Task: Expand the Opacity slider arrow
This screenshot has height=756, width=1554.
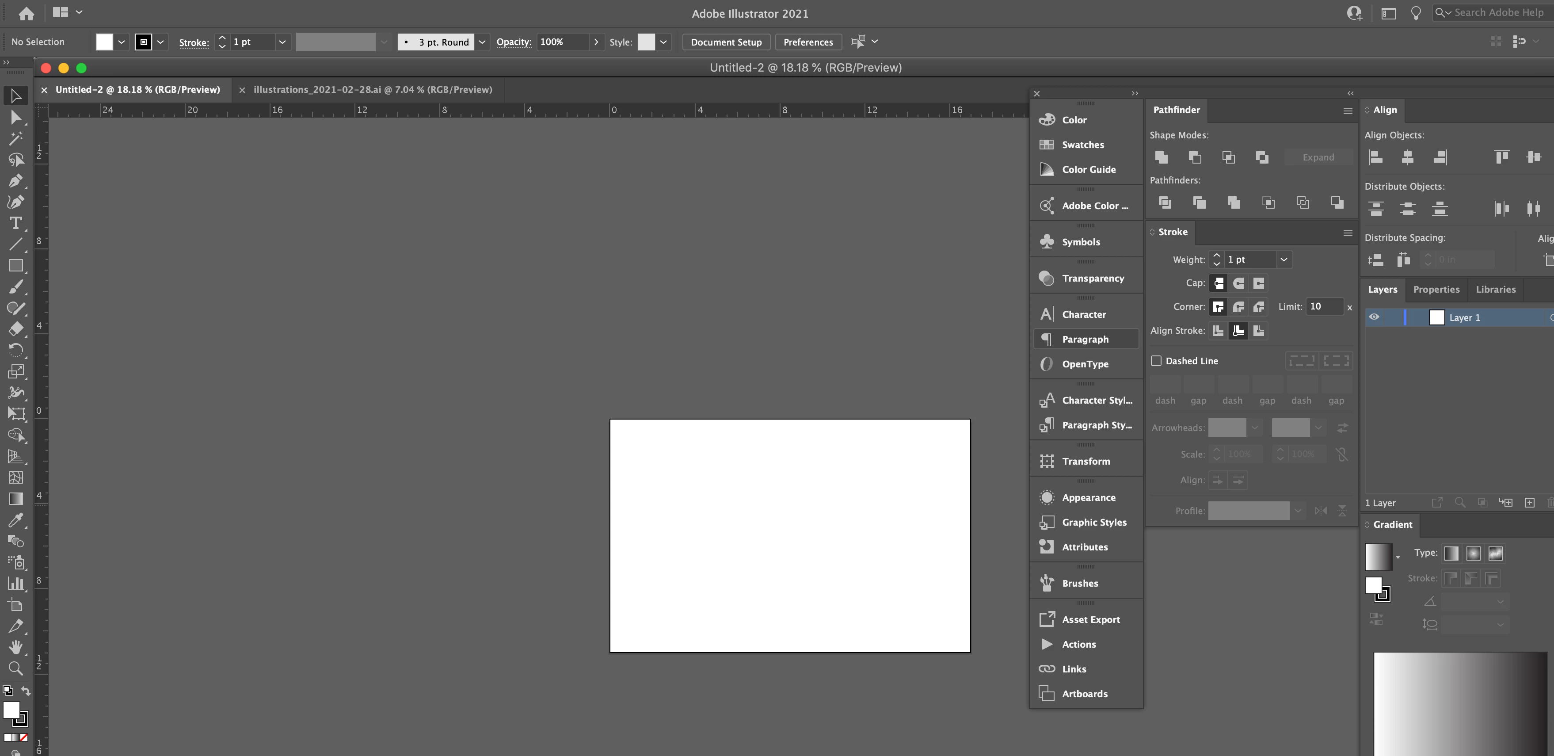Action: click(596, 42)
